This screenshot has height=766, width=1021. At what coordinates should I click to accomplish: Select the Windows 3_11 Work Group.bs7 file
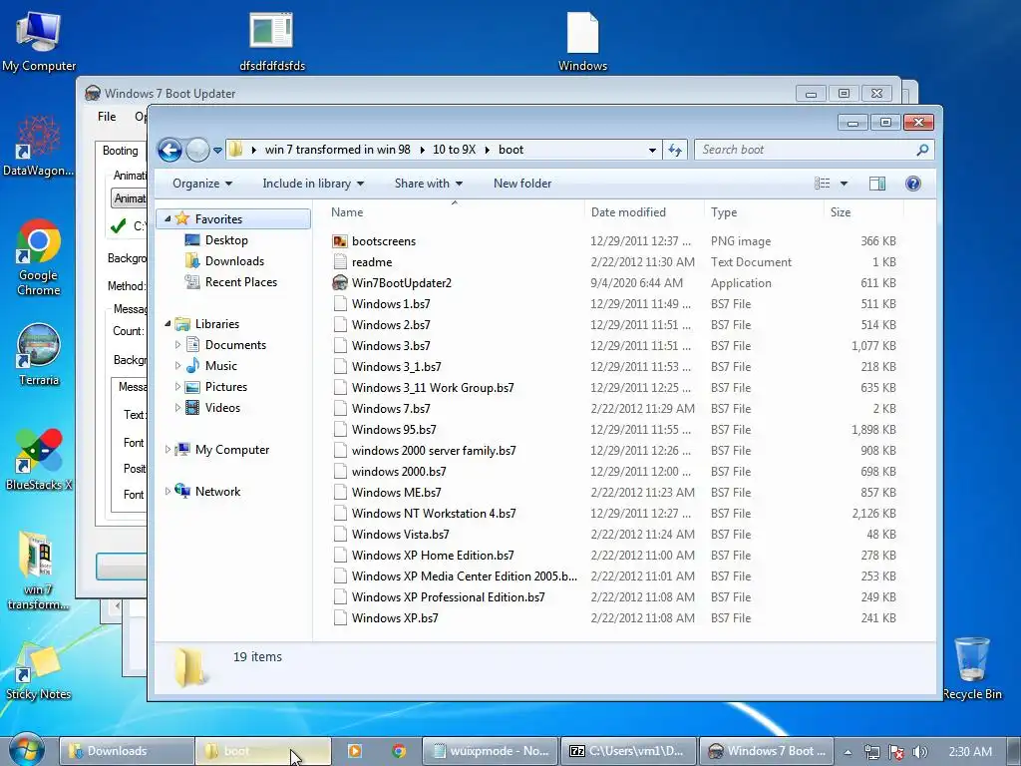tap(433, 388)
